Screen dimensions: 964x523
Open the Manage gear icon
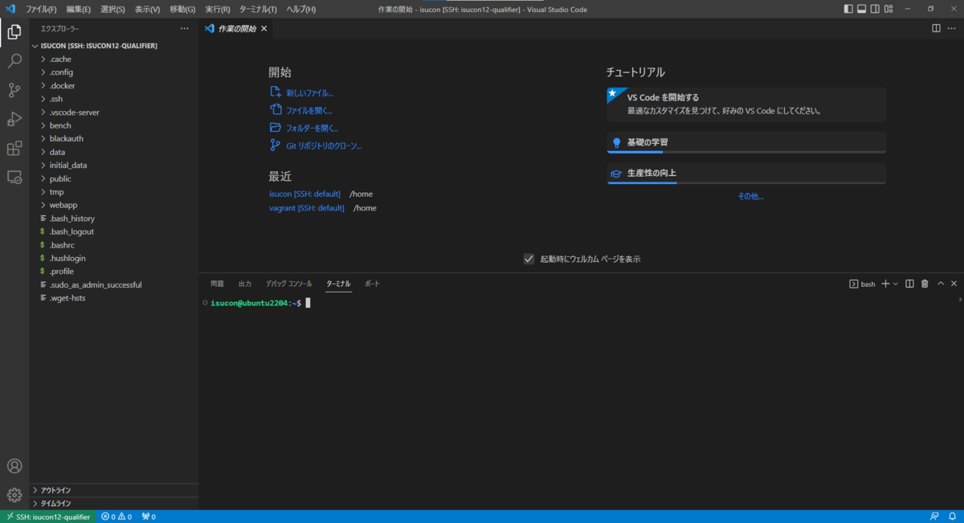click(14, 495)
